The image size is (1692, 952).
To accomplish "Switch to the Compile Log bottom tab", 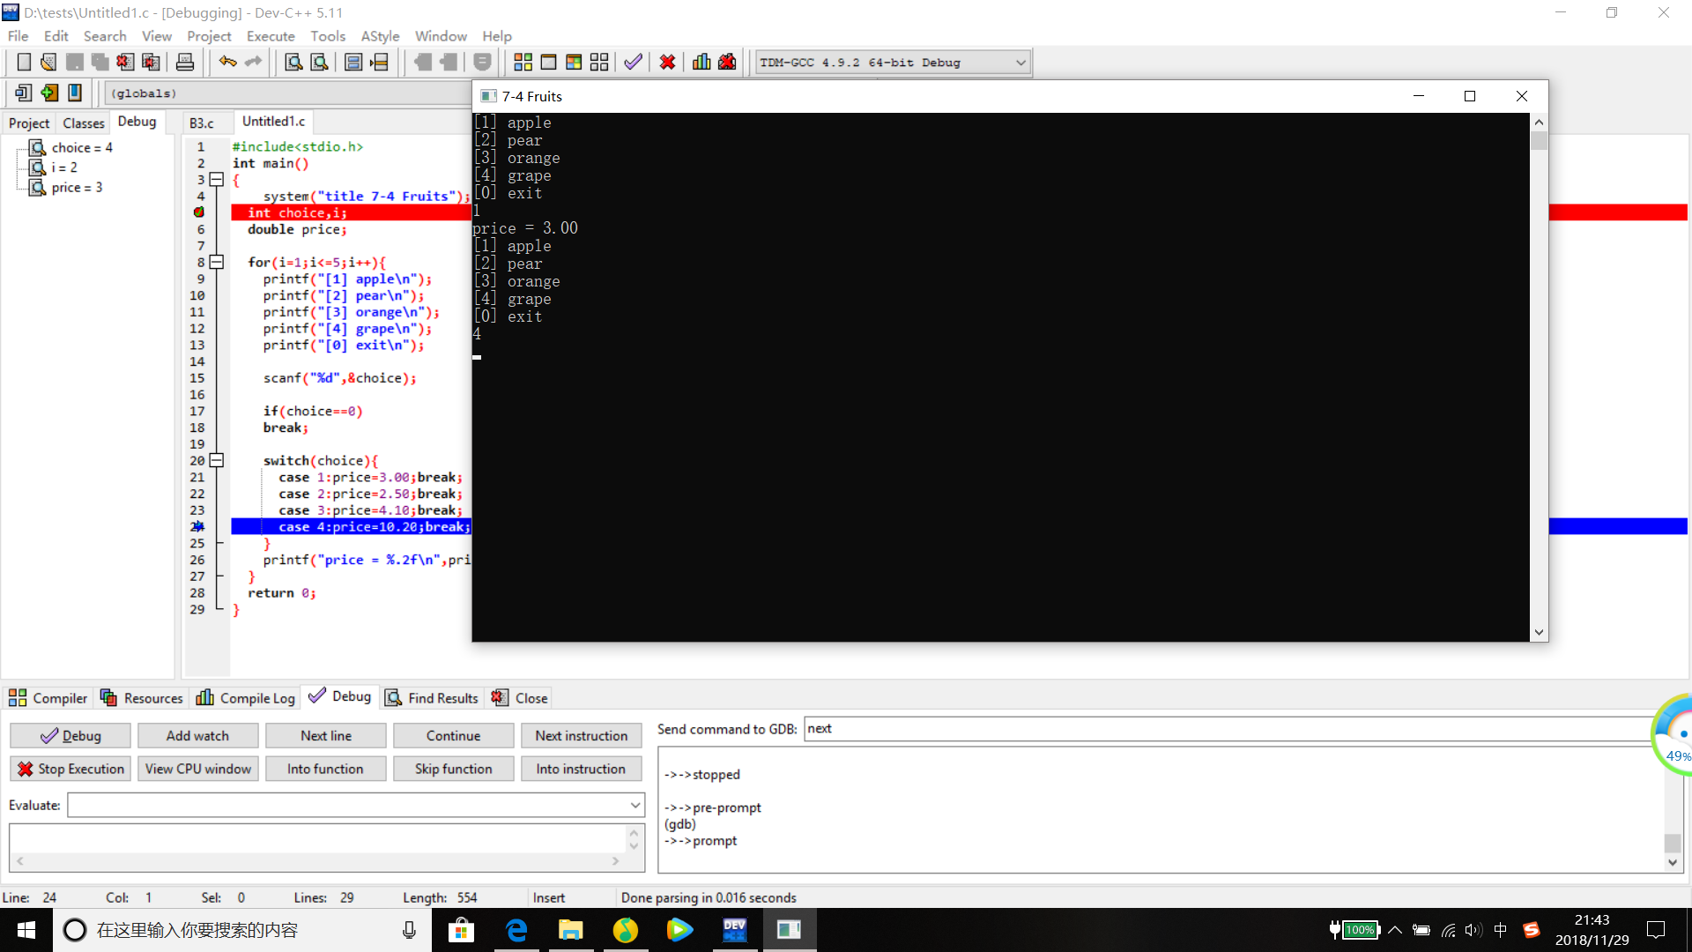I will point(246,697).
